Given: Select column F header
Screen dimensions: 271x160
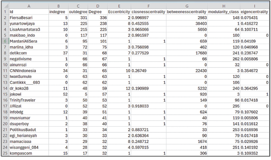Looking at the screenshot, I should pos(148,5).
